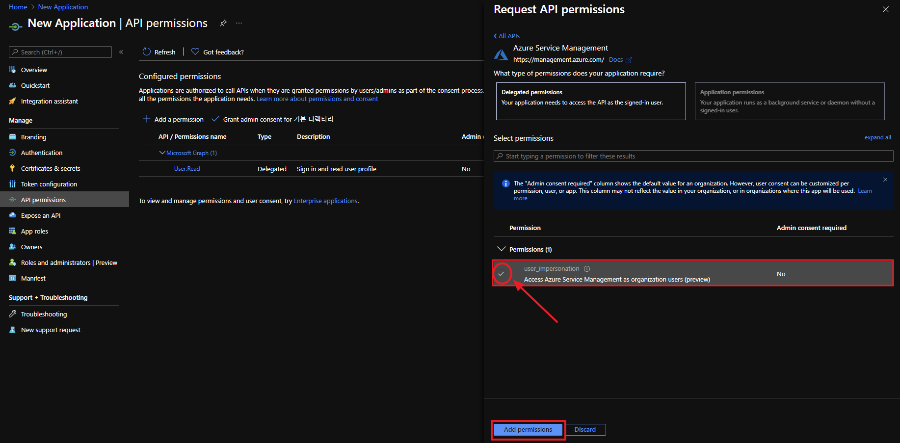Select the Delegated permissions option card
This screenshot has width=900, height=443.
point(590,101)
